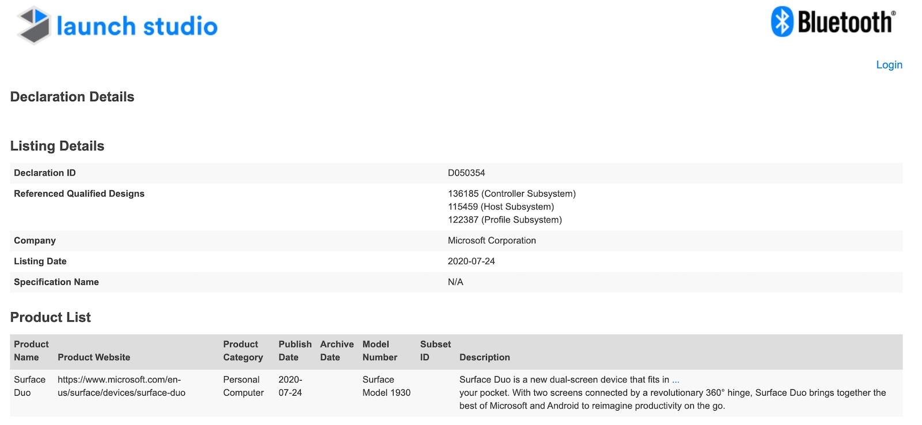922x425 pixels.
Task: Click the Product Category column header
Action: point(243,351)
